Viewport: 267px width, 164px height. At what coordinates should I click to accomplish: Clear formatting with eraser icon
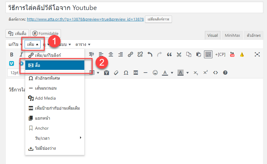tap(116, 73)
